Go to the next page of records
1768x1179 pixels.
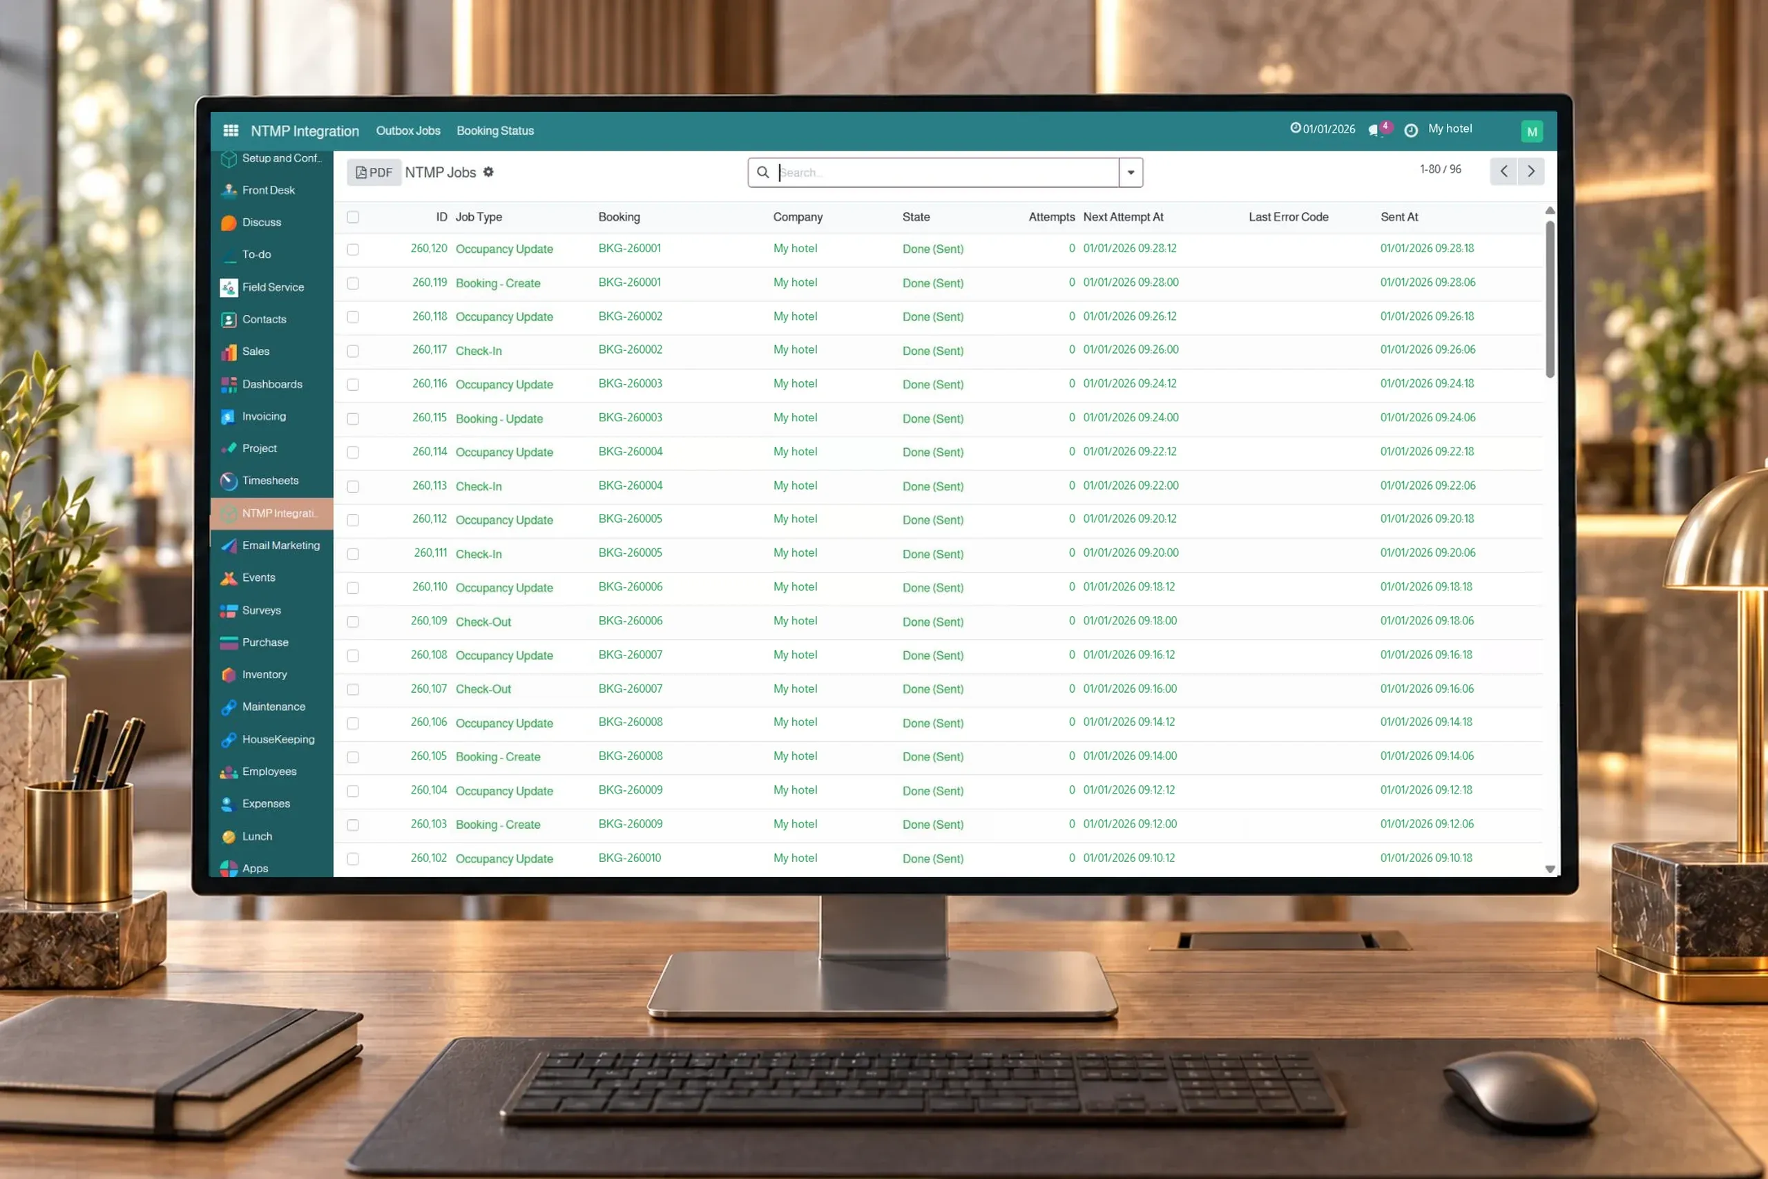coord(1531,171)
